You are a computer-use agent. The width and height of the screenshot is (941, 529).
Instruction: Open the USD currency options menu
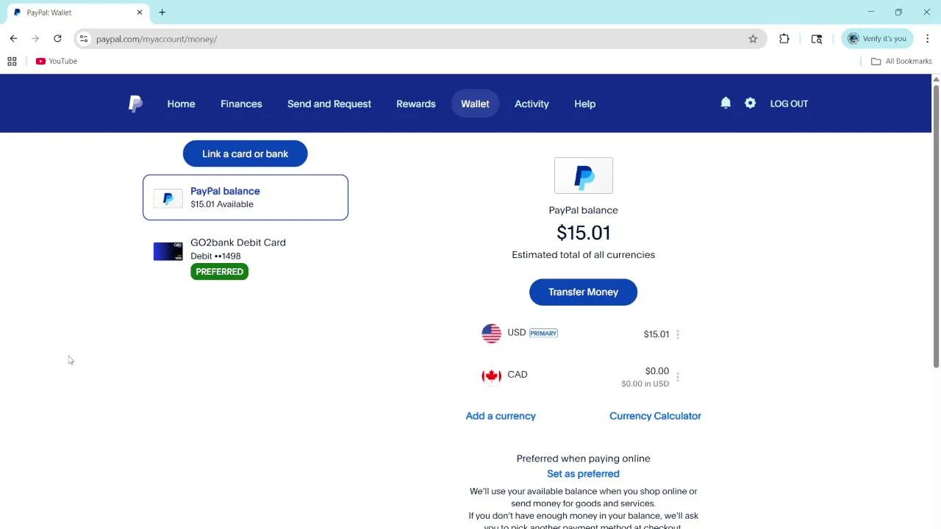click(678, 334)
